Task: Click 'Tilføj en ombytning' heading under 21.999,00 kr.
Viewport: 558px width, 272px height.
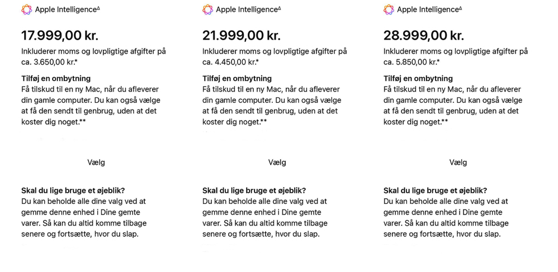Action: click(237, 78)
